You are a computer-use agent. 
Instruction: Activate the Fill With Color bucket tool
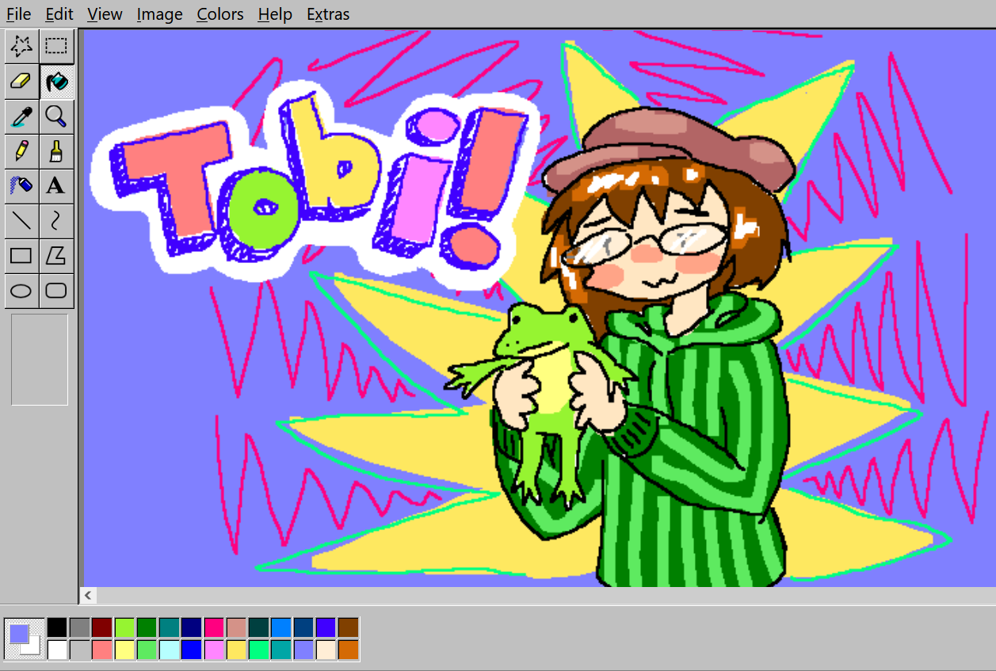click(x=56, y=82)
